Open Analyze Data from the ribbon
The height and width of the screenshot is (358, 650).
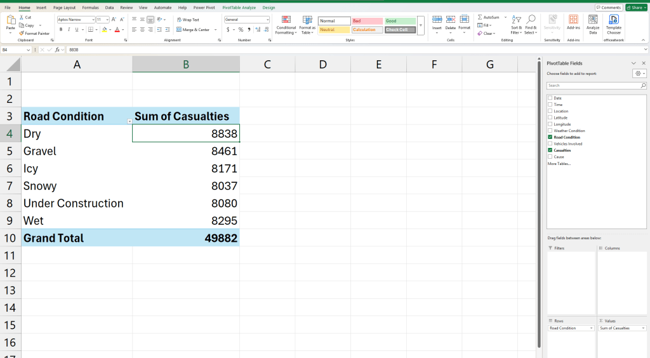pyautogui.click(x=593, y=20)
